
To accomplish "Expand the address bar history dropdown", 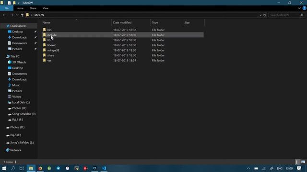I will click(260, 15).
